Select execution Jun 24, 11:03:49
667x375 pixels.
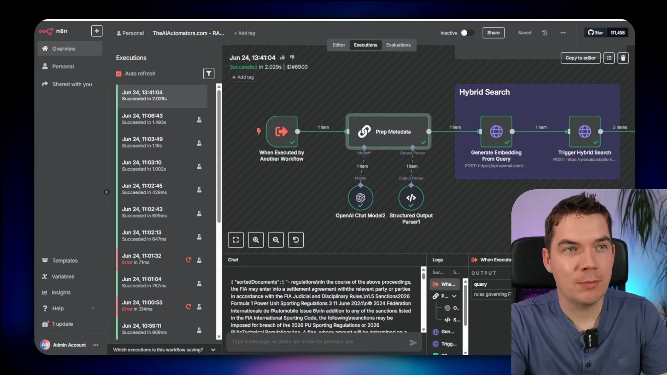pos(162,142)
